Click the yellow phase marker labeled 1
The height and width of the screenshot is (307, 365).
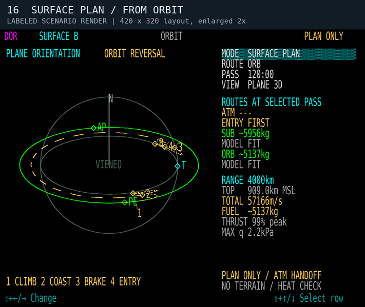coord(140,213)
